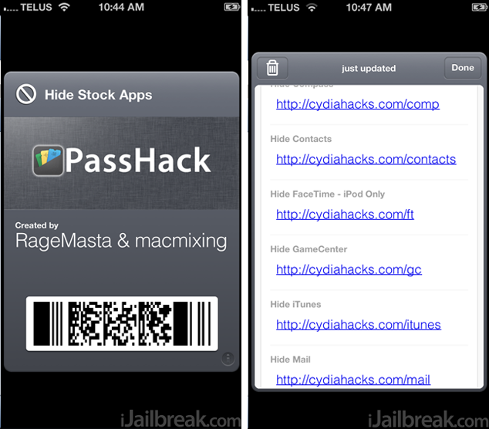489x429 pixels.
Task: Open the cydiahacks.com/gc GameCenter link
Action: (x=349, y=270)
